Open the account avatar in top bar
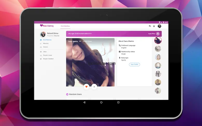This screenshot has height=126, width=202. click(159, 26)
